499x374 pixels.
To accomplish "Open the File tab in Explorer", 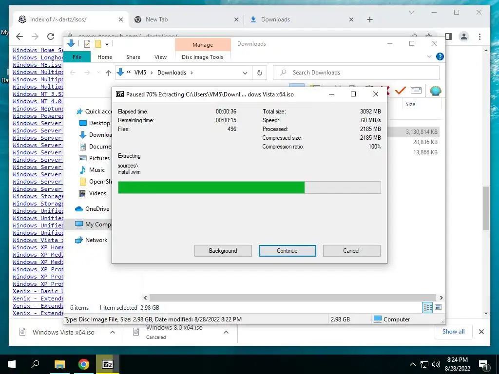I will coord(77,57).
